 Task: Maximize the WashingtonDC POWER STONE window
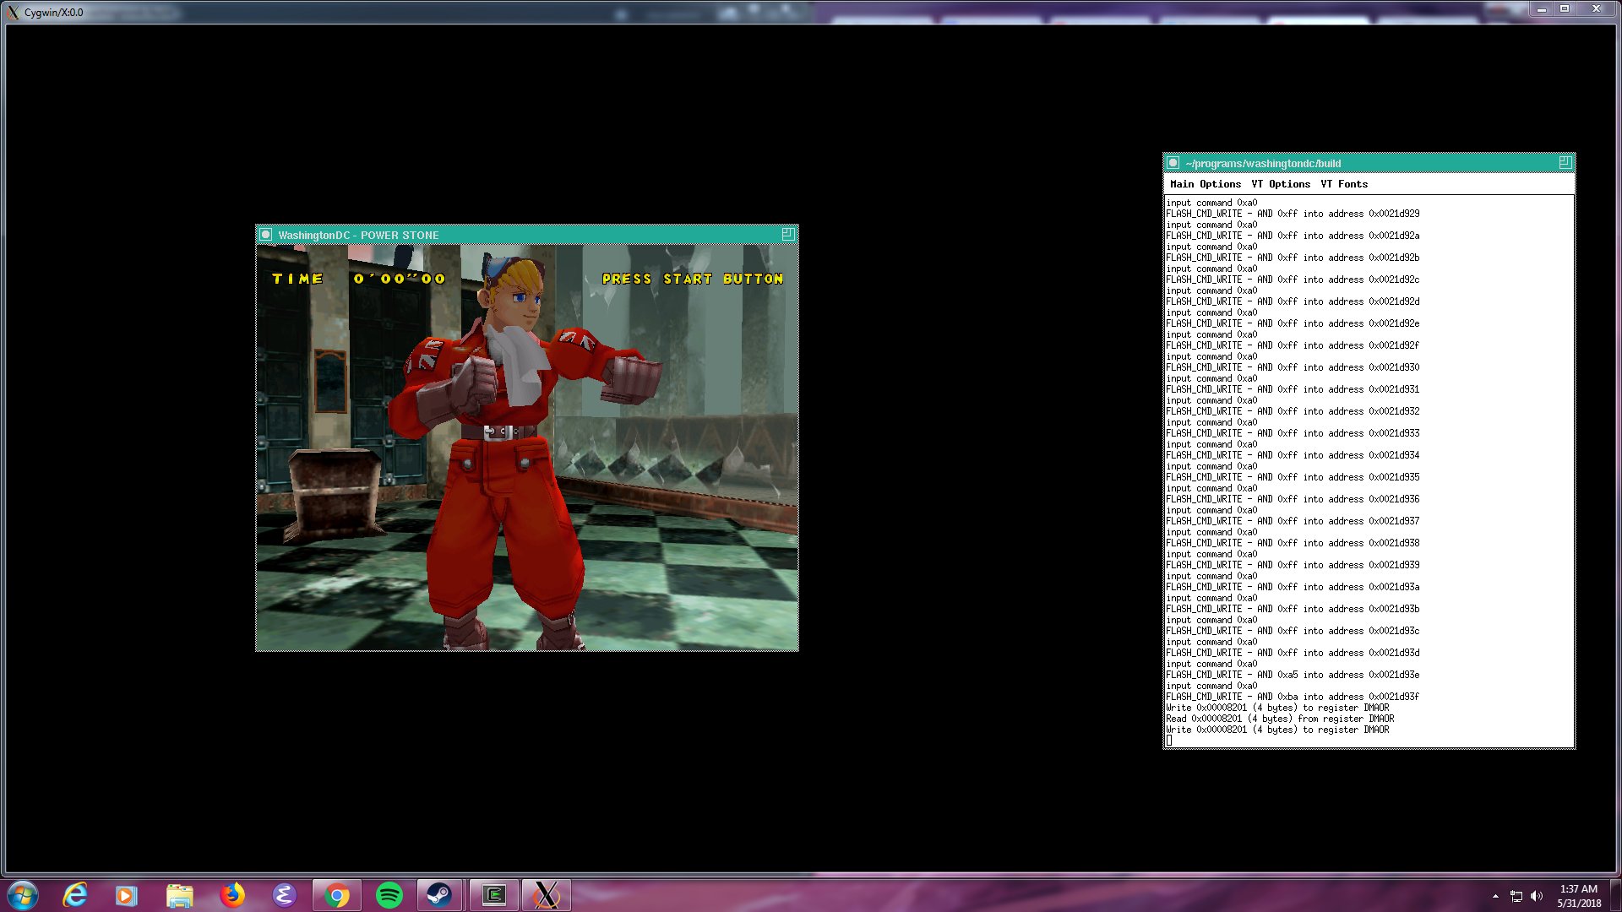coord(787,234)
